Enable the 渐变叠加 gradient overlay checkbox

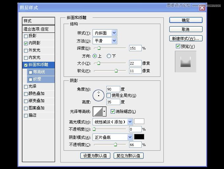[26, 101]
